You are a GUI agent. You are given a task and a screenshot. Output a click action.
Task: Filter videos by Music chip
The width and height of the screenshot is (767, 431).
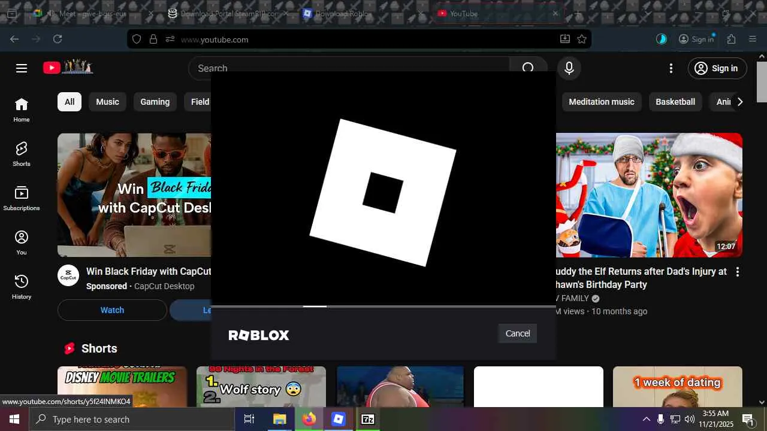click(108, 102)
